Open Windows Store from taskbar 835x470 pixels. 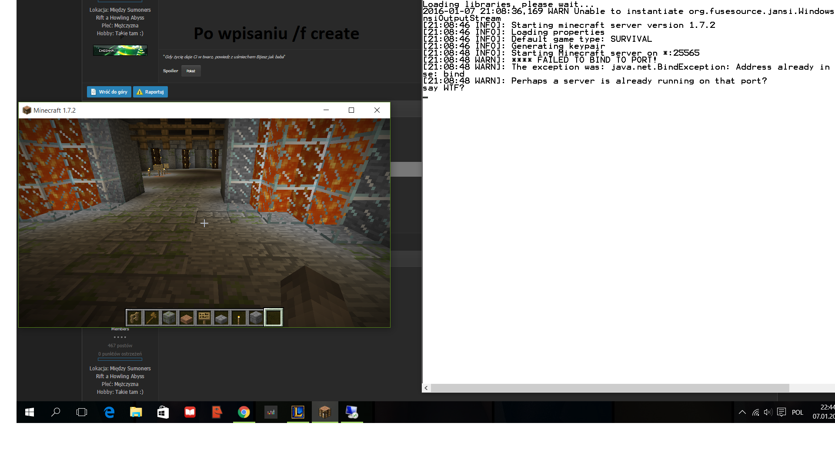tap(163, 412)
